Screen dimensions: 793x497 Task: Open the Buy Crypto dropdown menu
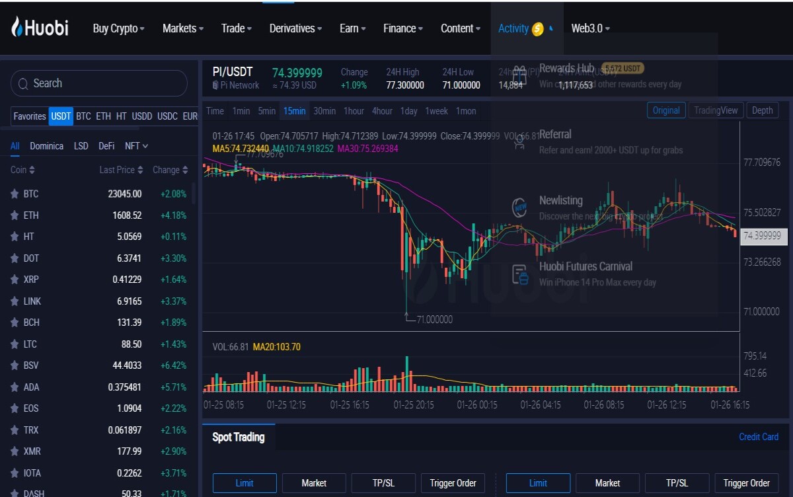pyautogui.click(x=119, y=28)
